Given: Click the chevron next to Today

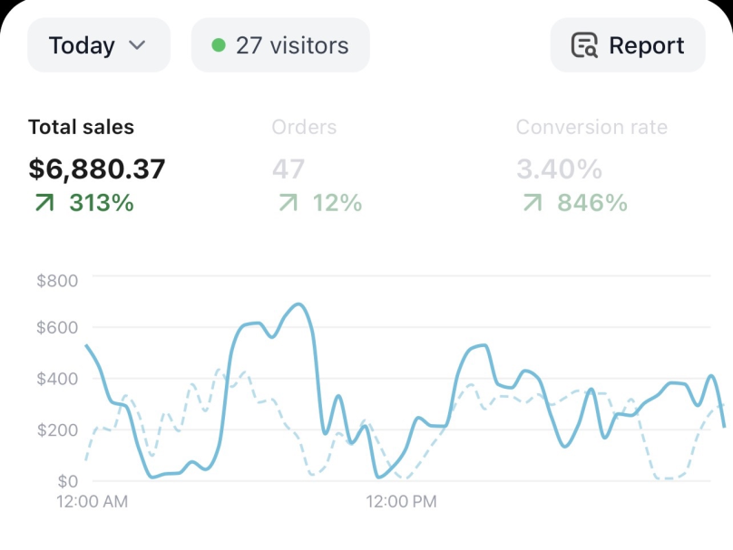Looking at the screenshot, I should point(137,45).
